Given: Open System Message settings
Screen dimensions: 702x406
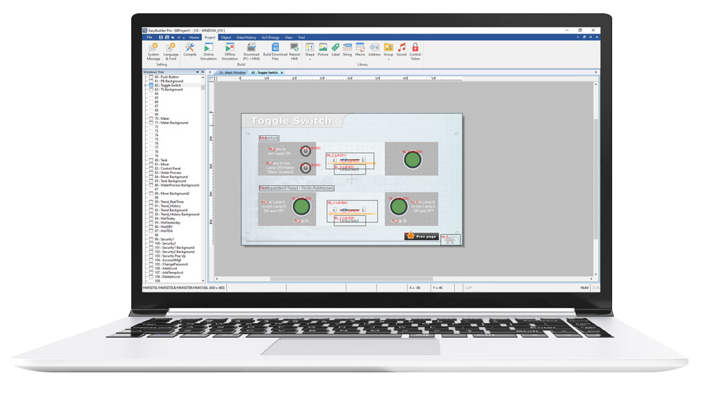Looking at the screenshot, I should click(x=153, y=51).
